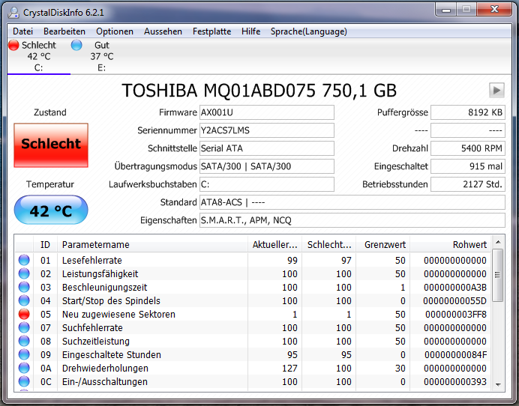Screen dimensions: 519x406
Task: Click the Parametername column header
Action: click(x=152, y=244)
